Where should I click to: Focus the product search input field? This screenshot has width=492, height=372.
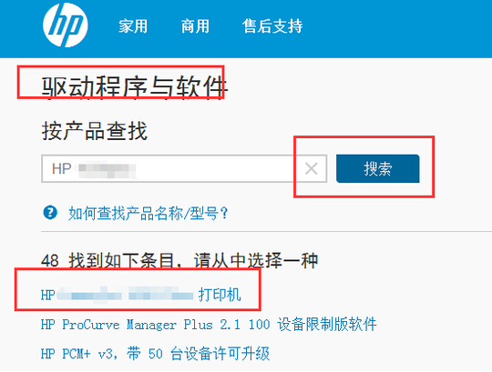tap(184, 168)
